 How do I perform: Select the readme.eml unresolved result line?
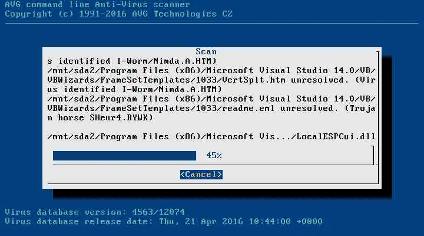tap(211, 109)
